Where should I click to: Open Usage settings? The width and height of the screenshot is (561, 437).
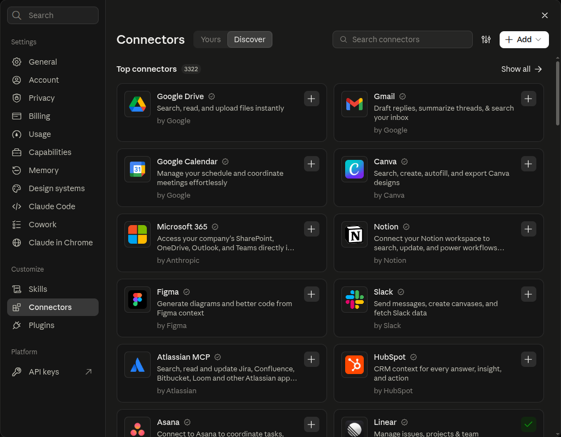(53, 134)
